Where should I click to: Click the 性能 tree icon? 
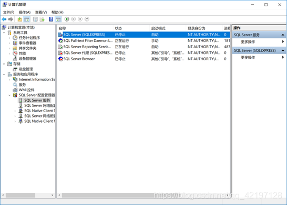[15, 53]
